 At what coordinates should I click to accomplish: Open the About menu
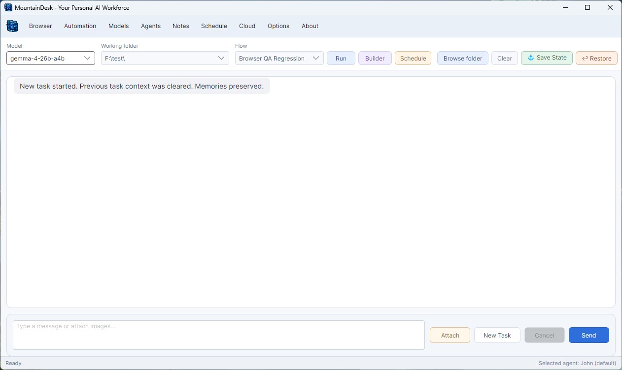(x=310, y=26)
